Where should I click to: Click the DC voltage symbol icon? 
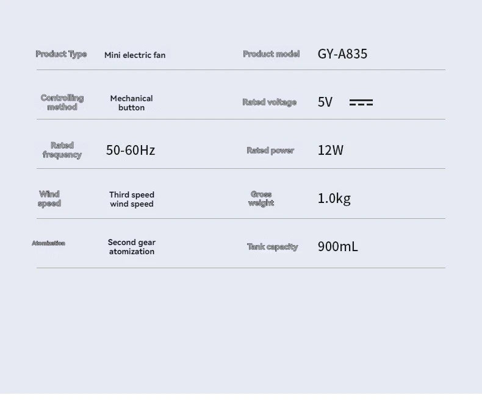point(361,102)
